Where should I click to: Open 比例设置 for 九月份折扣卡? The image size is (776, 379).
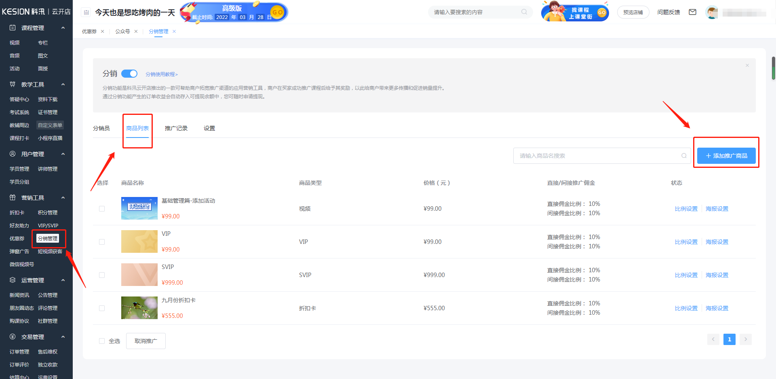(x=686, y=308)
